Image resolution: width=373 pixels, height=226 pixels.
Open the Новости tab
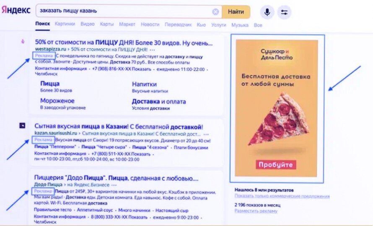[x=150, y=24]
